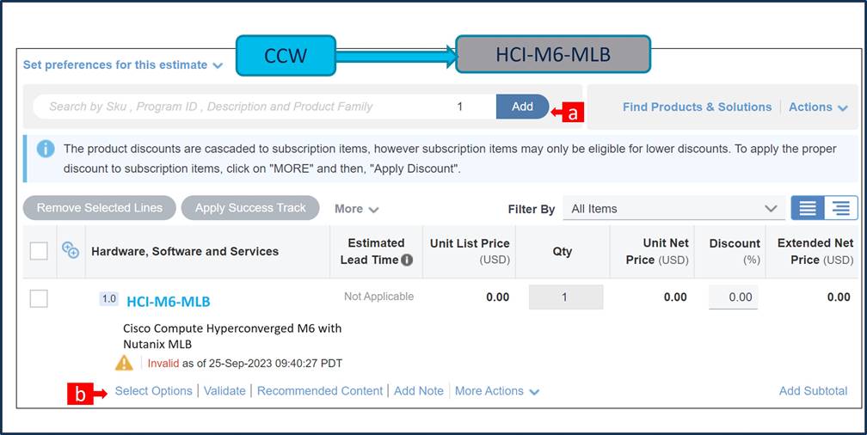Click the Hardware, Software and Services header
This screenshot has width=867, height=435.
pyautogui.click(x=185, y=252)
